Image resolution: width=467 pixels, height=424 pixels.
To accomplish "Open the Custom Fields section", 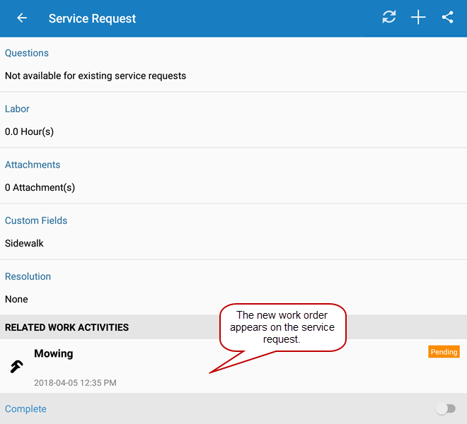I will pos(36,220).
